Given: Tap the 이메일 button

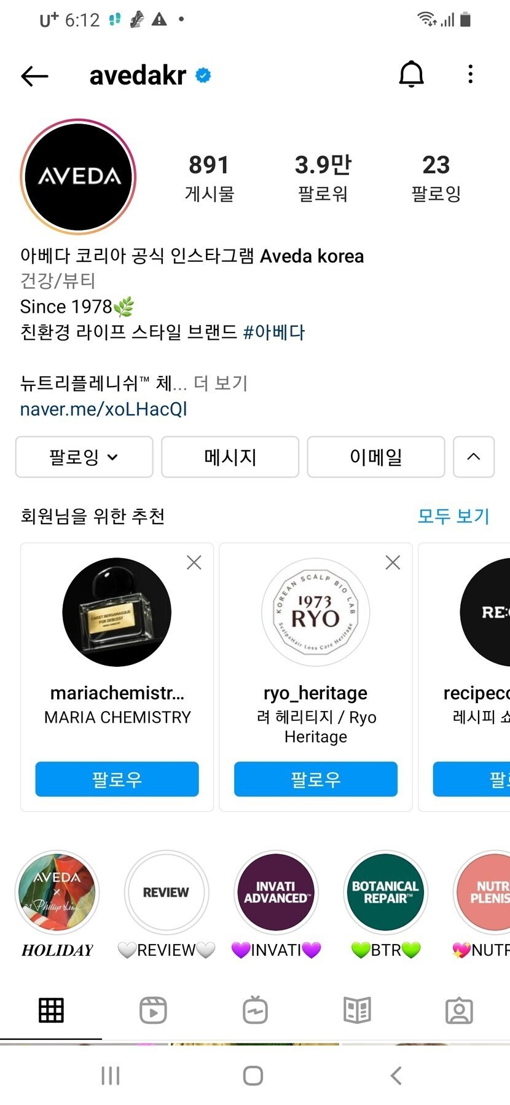Looking at the screenshot, I should click(x=375, y=457).
